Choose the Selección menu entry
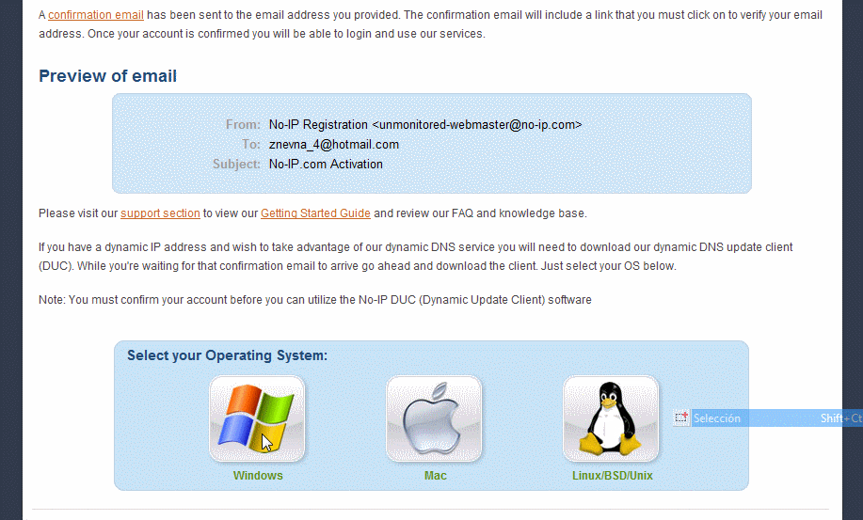This screenshot has width=863, height=520. [767, 418]
